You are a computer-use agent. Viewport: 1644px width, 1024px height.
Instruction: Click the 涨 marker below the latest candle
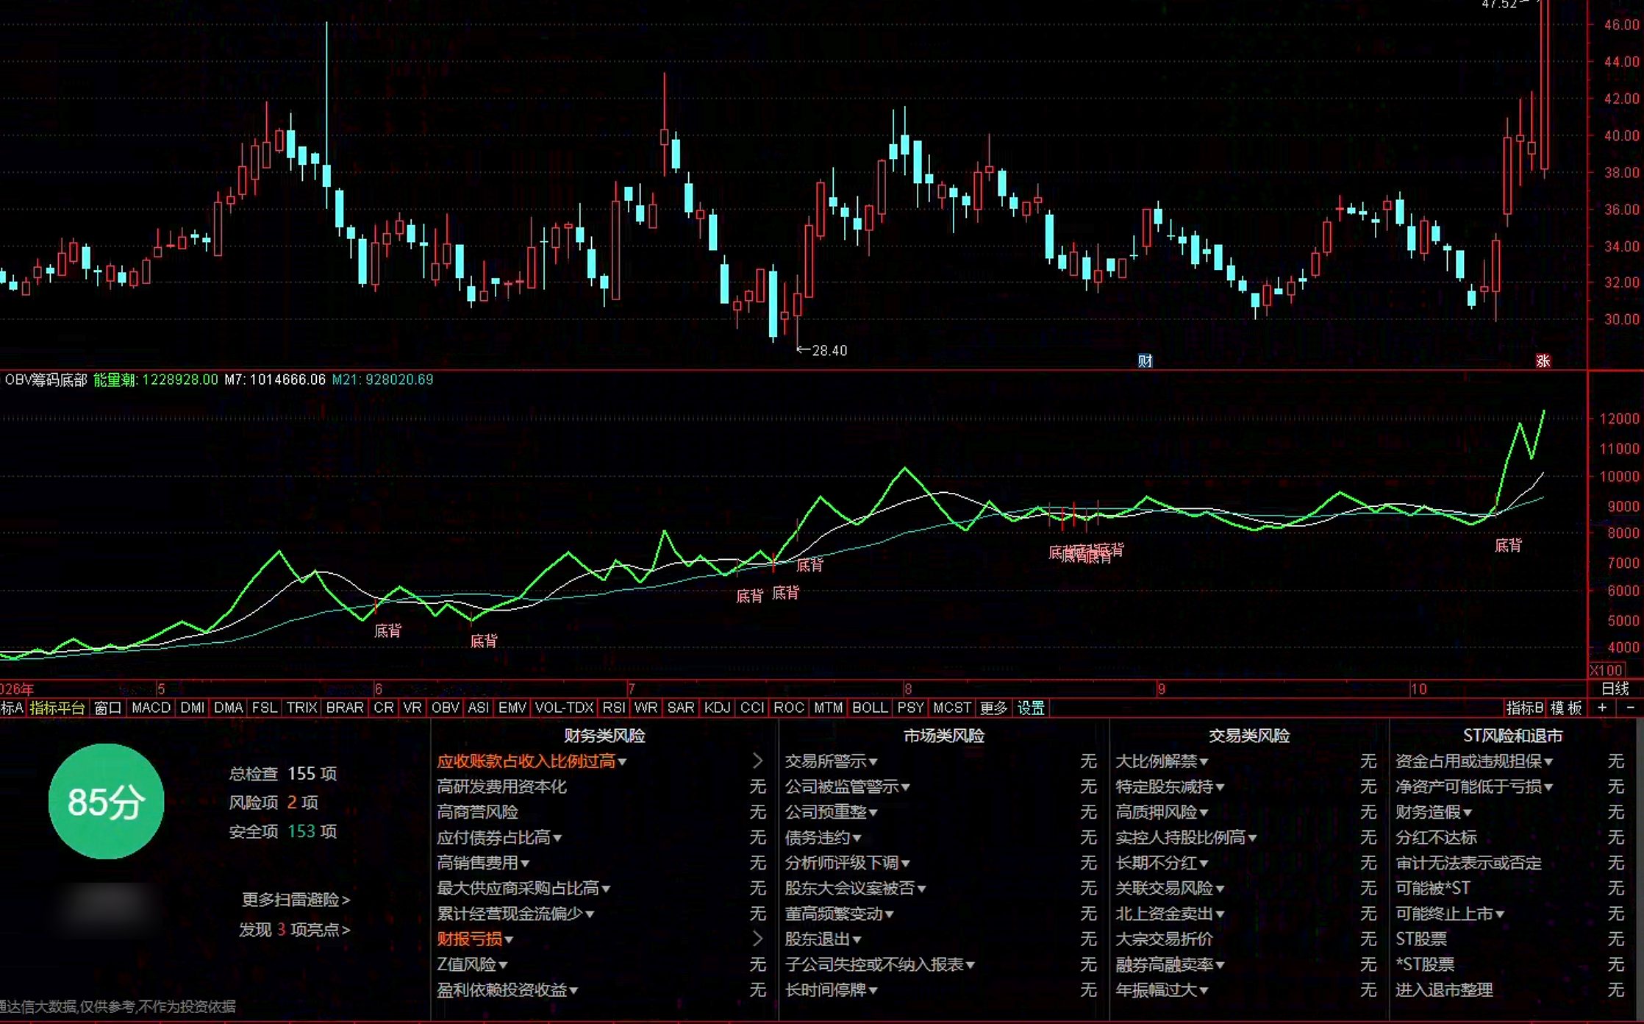point(1543,360)
